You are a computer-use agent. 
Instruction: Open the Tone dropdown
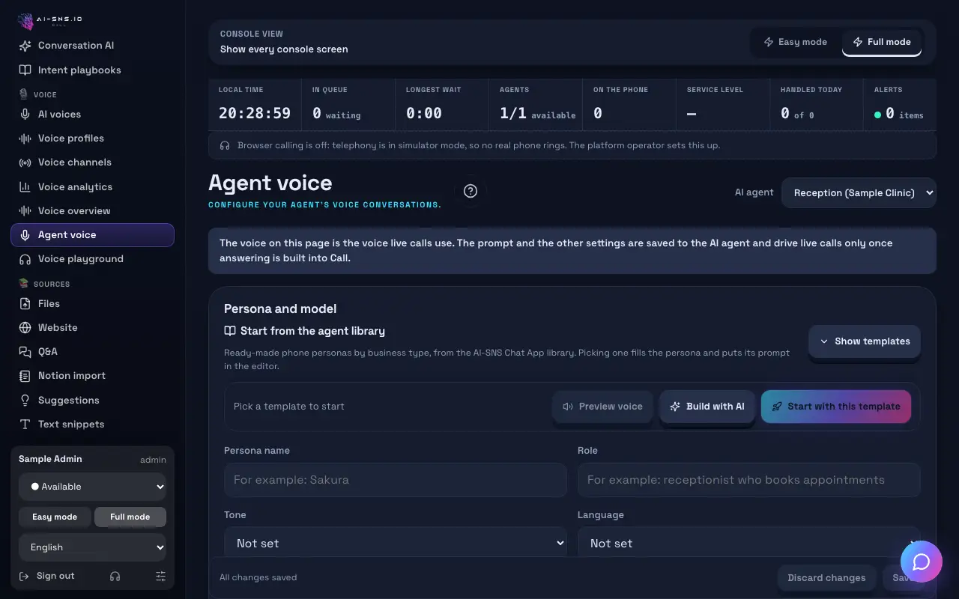(x=396, y=544)
